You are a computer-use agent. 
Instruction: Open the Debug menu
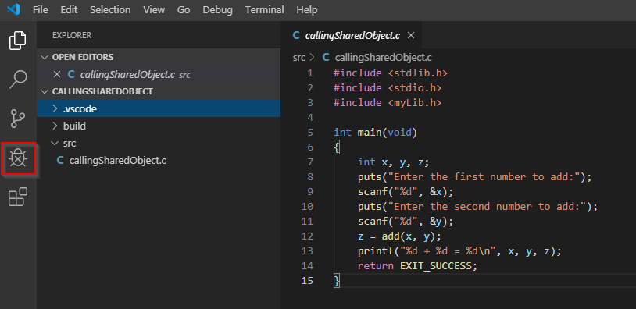[x=218, y=9]
